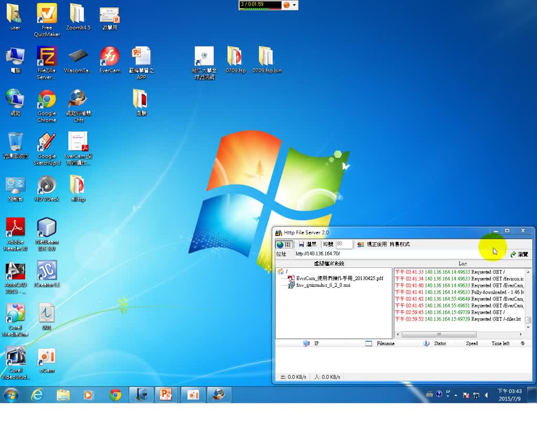The image size is (537, 430).
Task: Click the log scrollbar right arrow
Action: pos(521,334)
